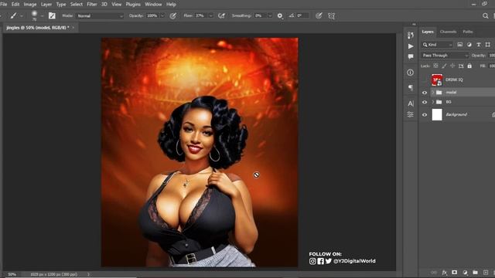Screen dimensions: 495x278
Task: Open the Actions panel play icon
Action: (x=411, y=46)
